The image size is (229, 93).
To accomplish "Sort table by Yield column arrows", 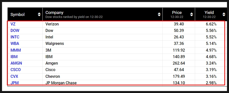I will point(224,14).
